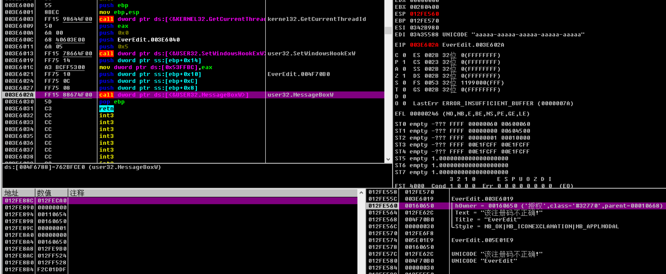666x274 pixels.
Task: Click the 地址 column header in dump
Action: [x=19, y=193]
